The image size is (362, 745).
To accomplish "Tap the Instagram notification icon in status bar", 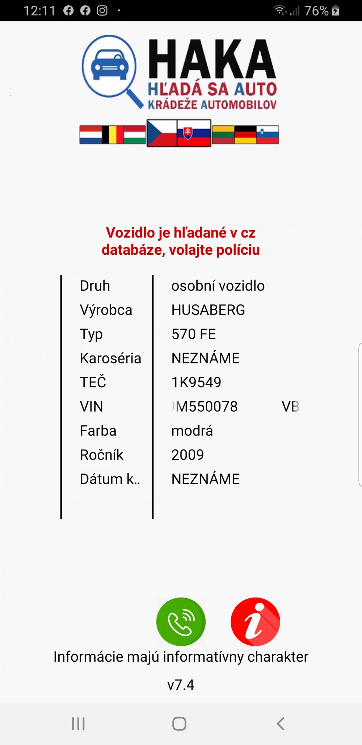I will pyautogui.click(x=102, y=11).
